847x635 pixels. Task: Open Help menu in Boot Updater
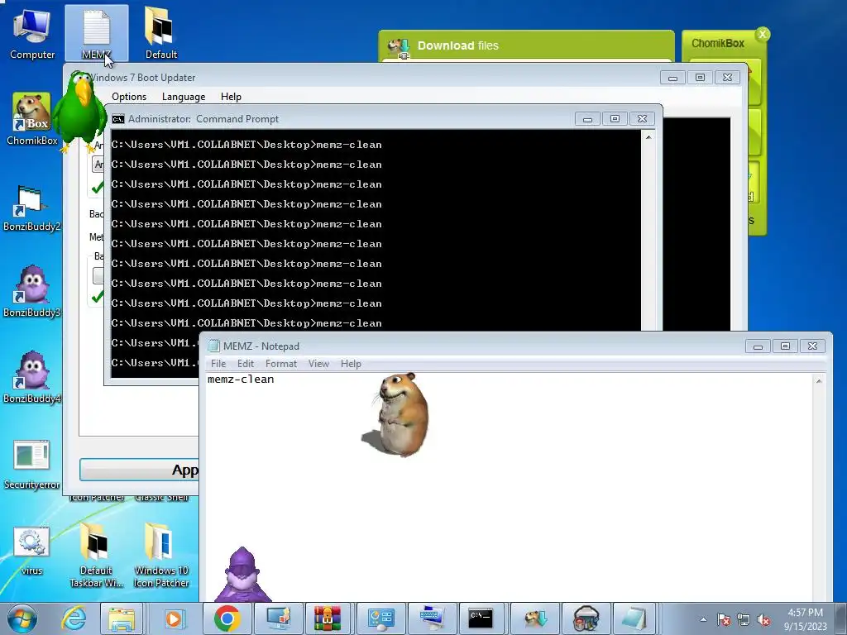[231, 97]
